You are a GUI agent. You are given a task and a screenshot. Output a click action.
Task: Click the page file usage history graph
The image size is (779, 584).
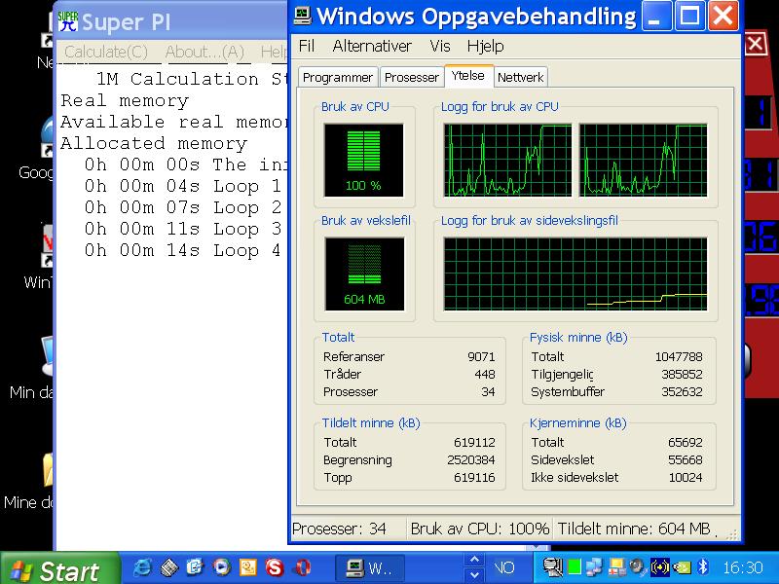pyautogui.click(x=575, y=274)
